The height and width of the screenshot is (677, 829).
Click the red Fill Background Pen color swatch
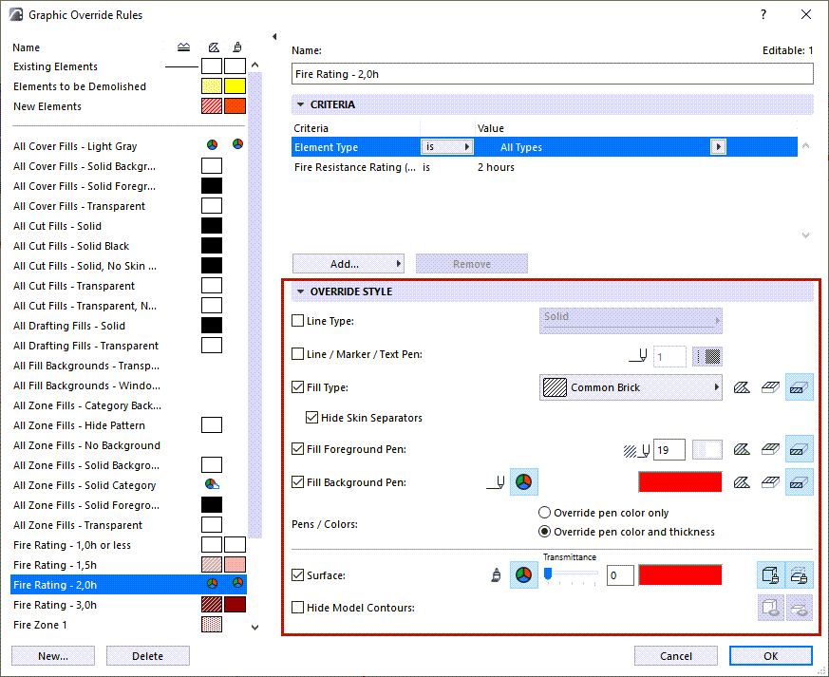tap(680, 482)
